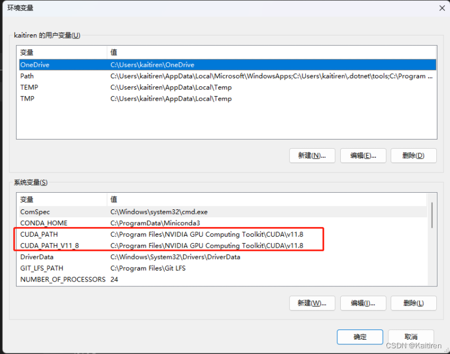Select the OneDrive user variable row

(x=228, y=65)
